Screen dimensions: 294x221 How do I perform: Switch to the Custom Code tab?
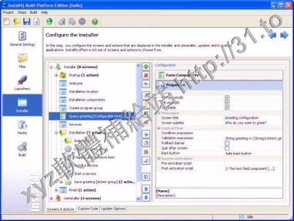point(88,209)
